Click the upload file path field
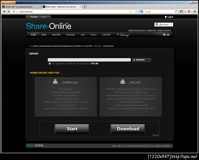199x160 pixels. (x=89, y=60)
